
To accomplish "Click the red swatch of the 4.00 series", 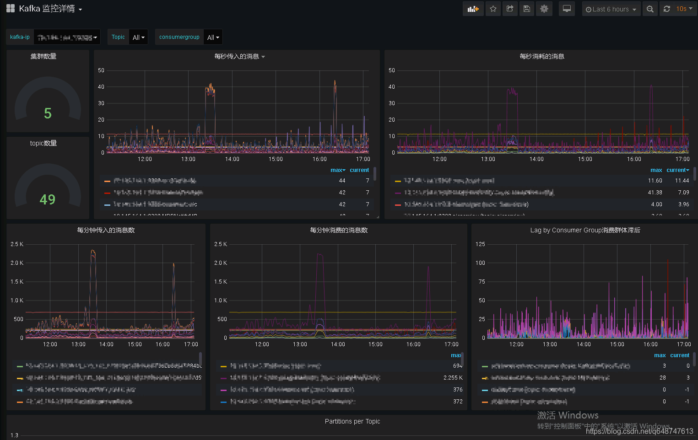I will [x=398, y=204].
